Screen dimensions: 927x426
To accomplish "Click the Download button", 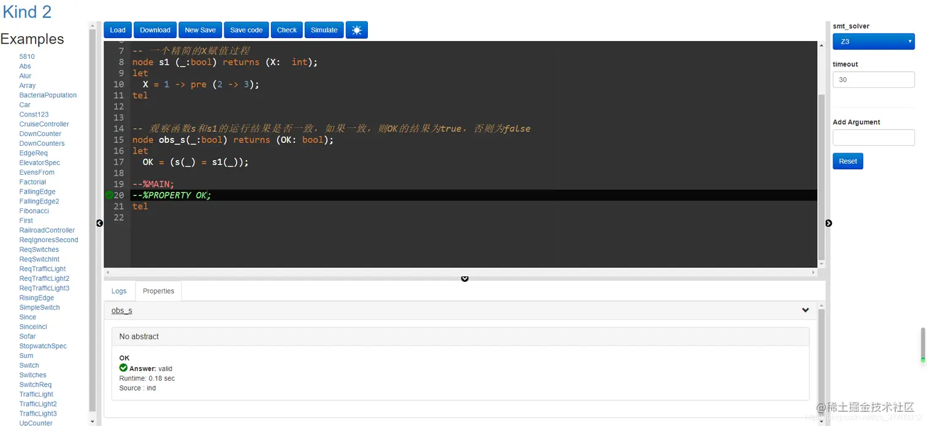I will click(155, 30).
